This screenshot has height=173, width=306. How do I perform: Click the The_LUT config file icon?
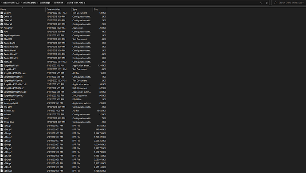coord(2,107)
